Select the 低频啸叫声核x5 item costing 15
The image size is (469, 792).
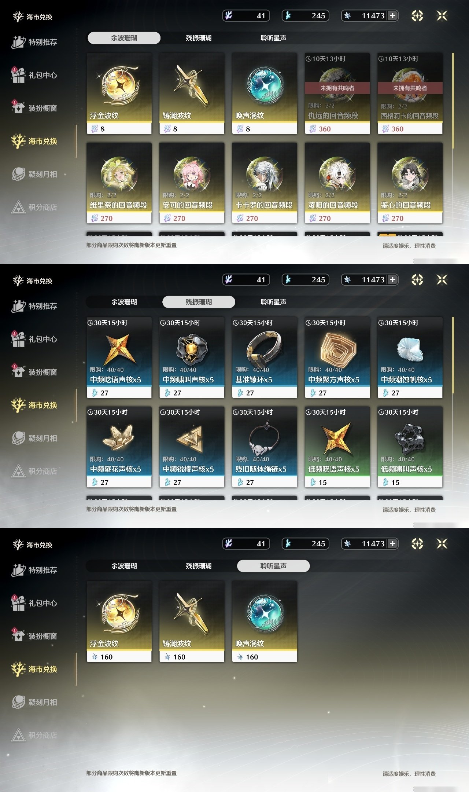(x=410, y=447)
